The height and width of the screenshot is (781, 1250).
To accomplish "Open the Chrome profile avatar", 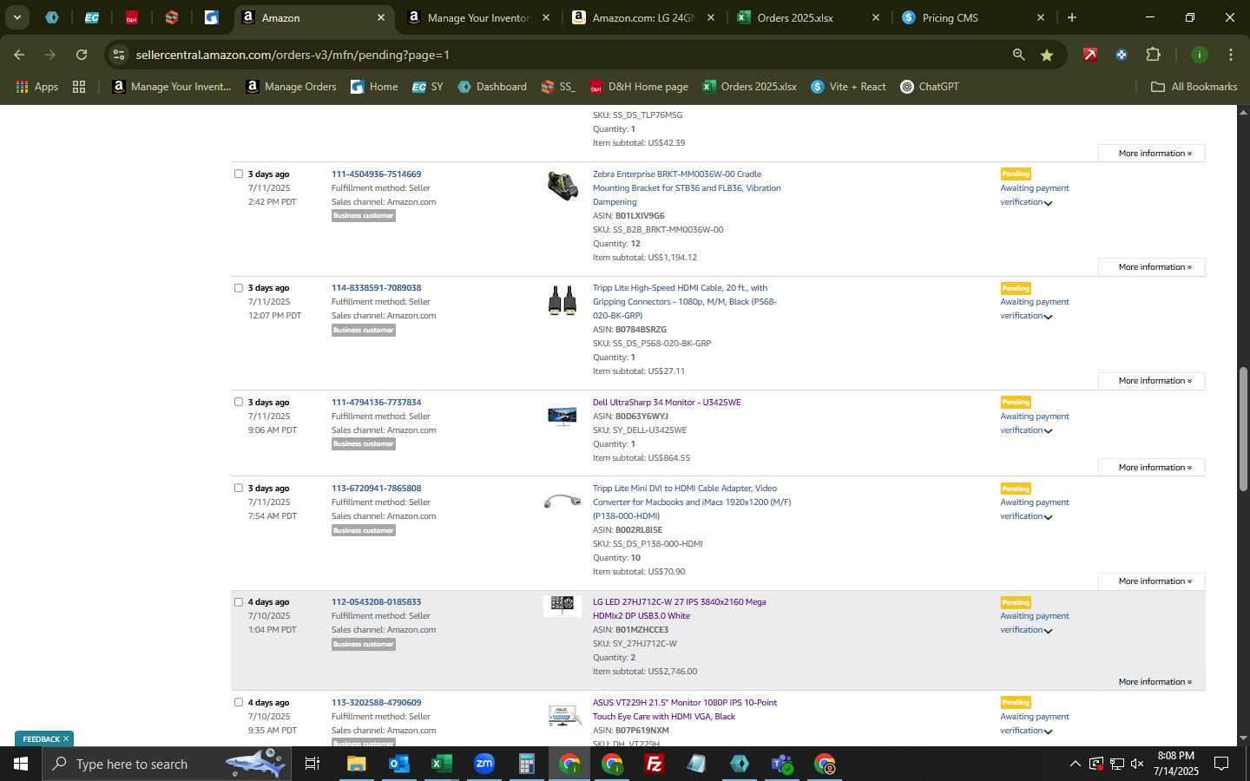I will point(1199,55).
